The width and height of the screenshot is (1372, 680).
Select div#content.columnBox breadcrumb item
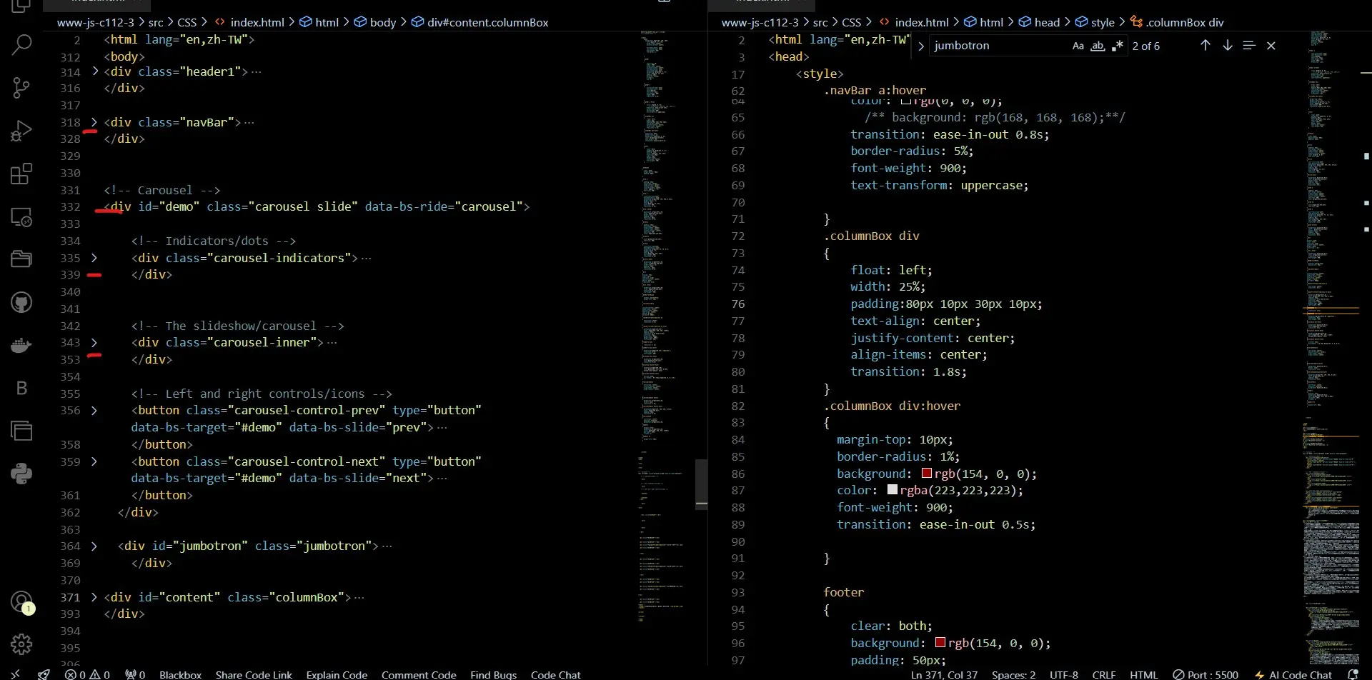pyautogui.click(x=487, y=22)
